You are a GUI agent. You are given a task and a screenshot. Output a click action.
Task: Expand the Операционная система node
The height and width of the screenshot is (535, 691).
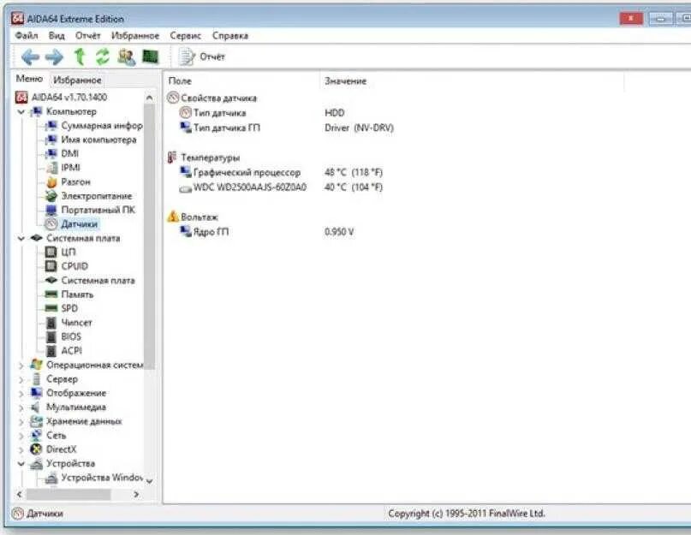(21, 366)
